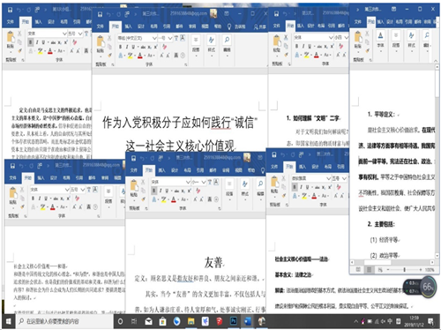Screen dimensions: 441x330
Task: Open 文件 tab in the 诚信 window
Action: pos(101,26)
